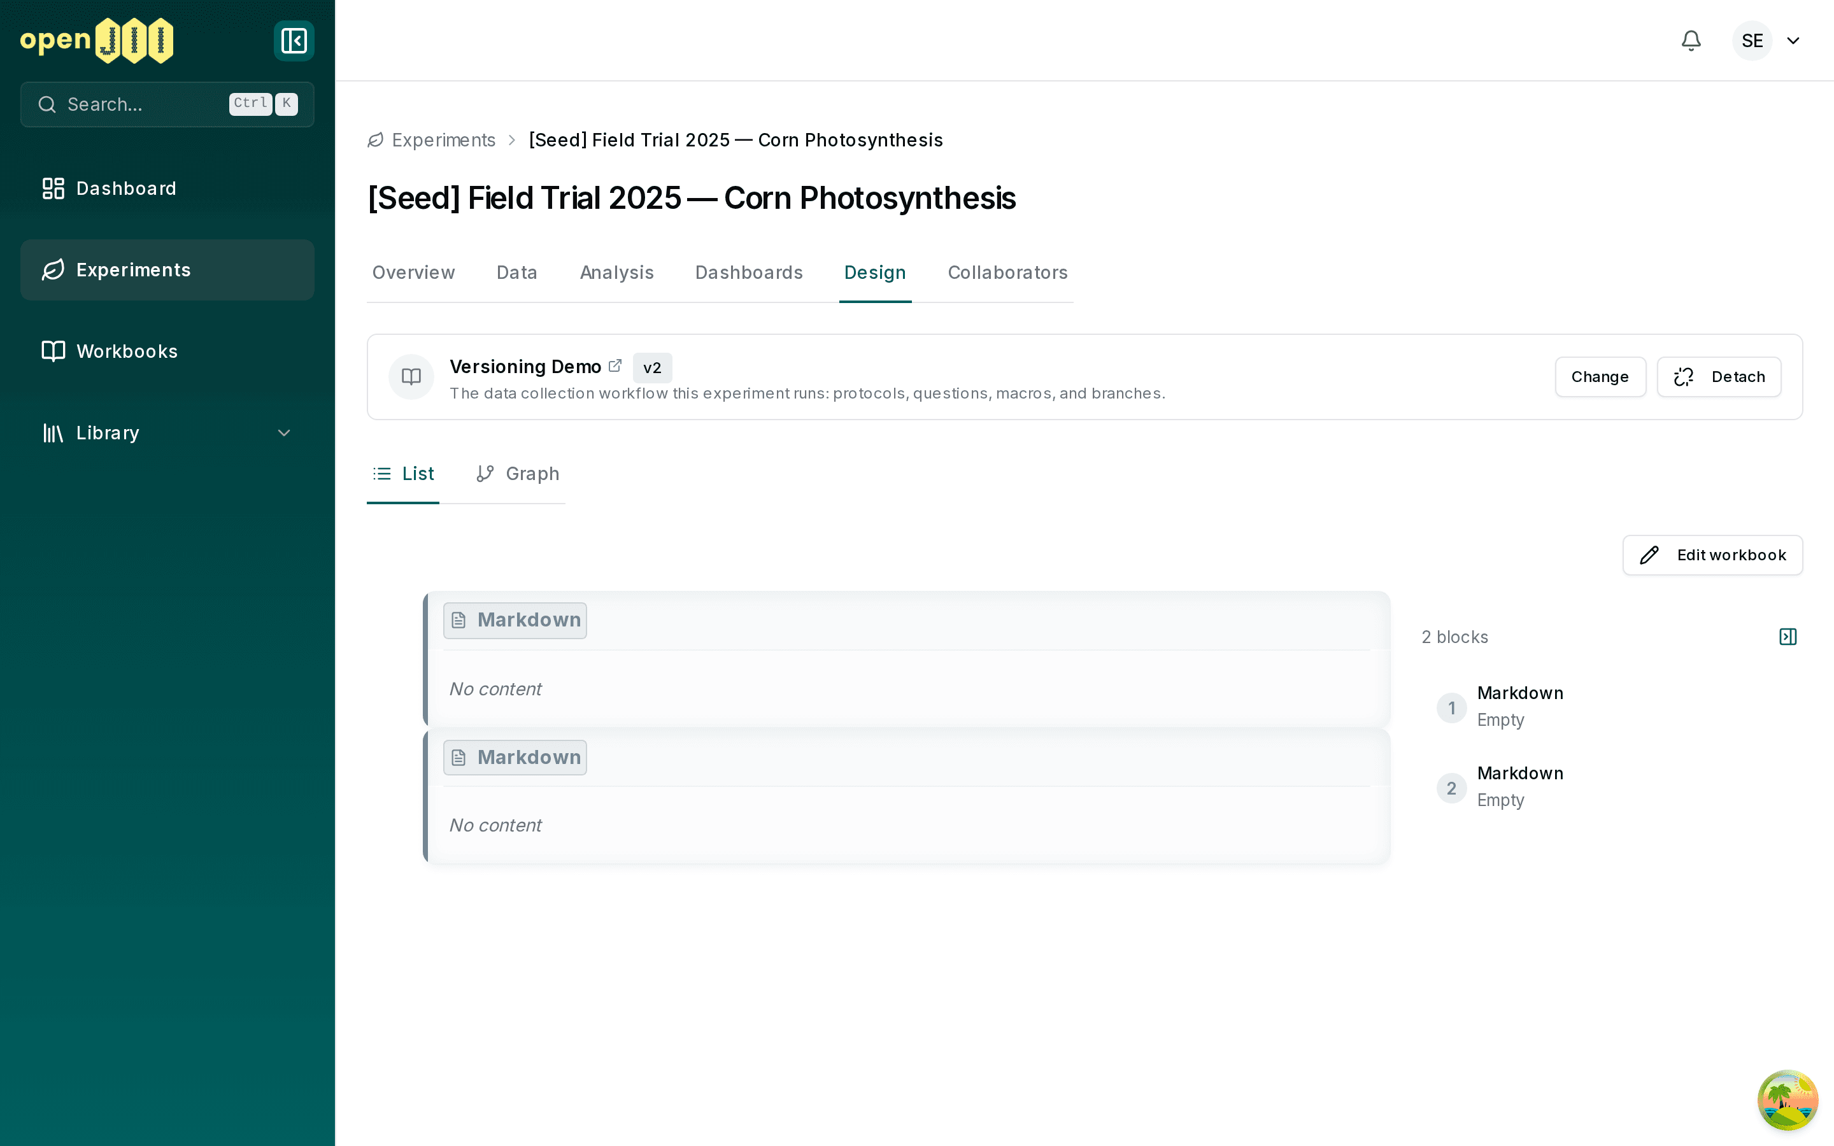Expand the Library section chevron
This screenshot has height=1146, width=1834.
[284, 433]
